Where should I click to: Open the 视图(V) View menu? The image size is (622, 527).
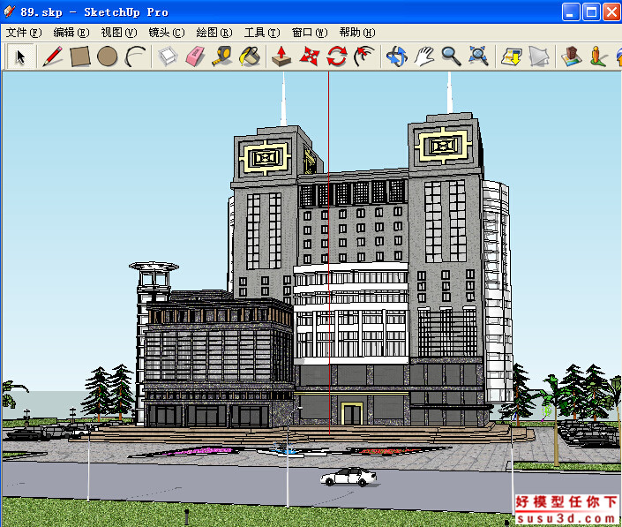[119, 33]
